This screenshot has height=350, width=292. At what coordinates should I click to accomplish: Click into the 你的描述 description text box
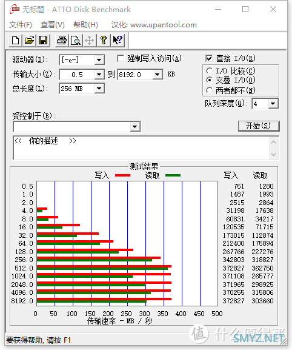pyautogui.click(x=141, y=148)
